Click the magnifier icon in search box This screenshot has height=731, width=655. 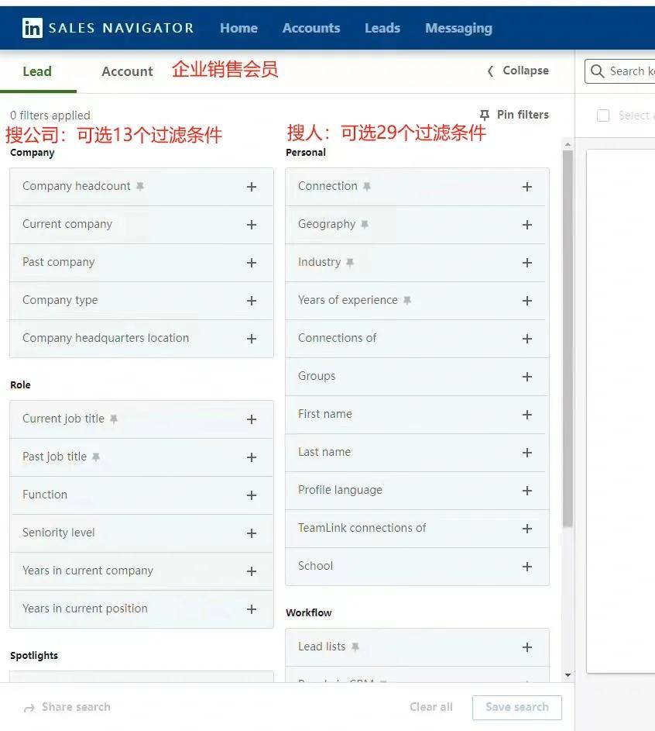pyautogui.click(x=597, y=71)
